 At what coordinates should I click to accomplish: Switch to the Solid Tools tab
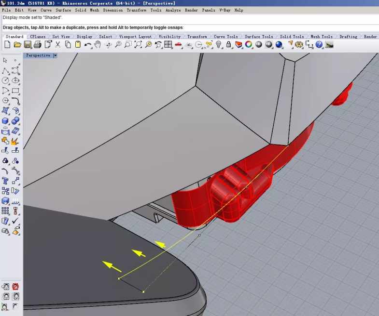point(292,37)
